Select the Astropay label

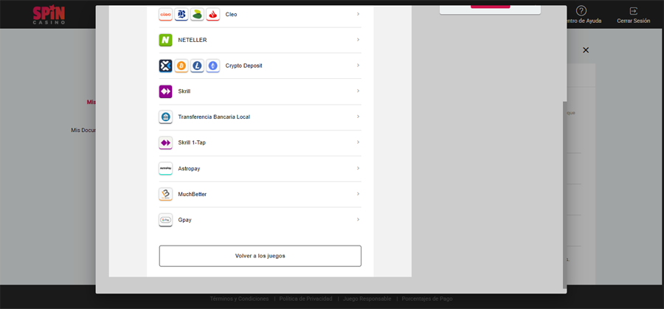point(189,168)
